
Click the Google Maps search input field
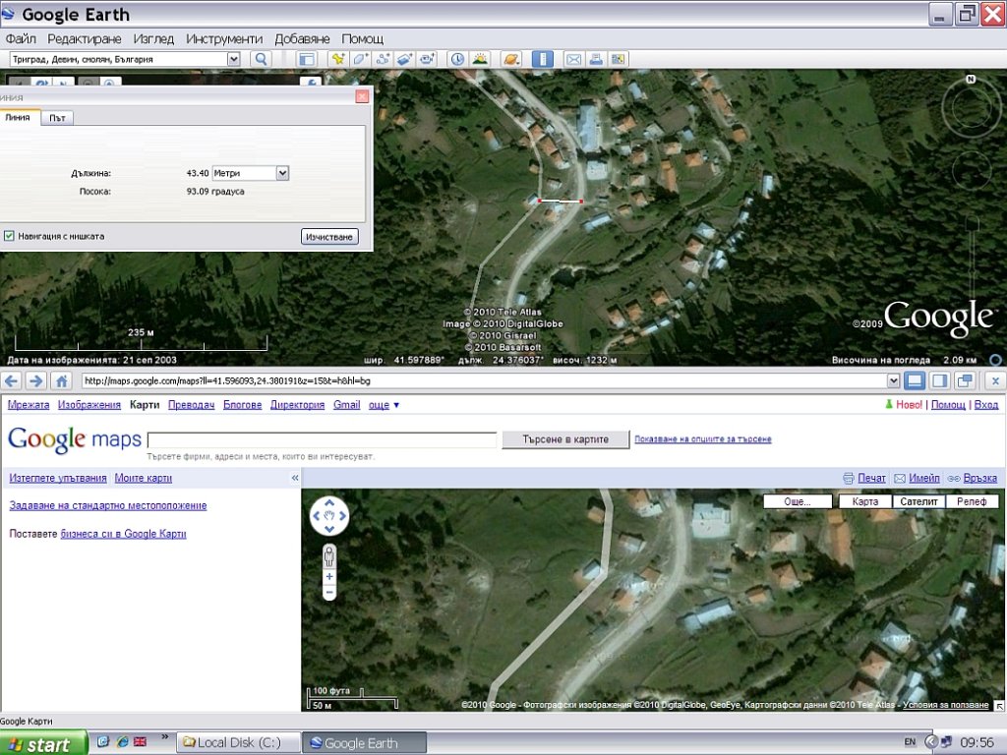tap(322, 439)
